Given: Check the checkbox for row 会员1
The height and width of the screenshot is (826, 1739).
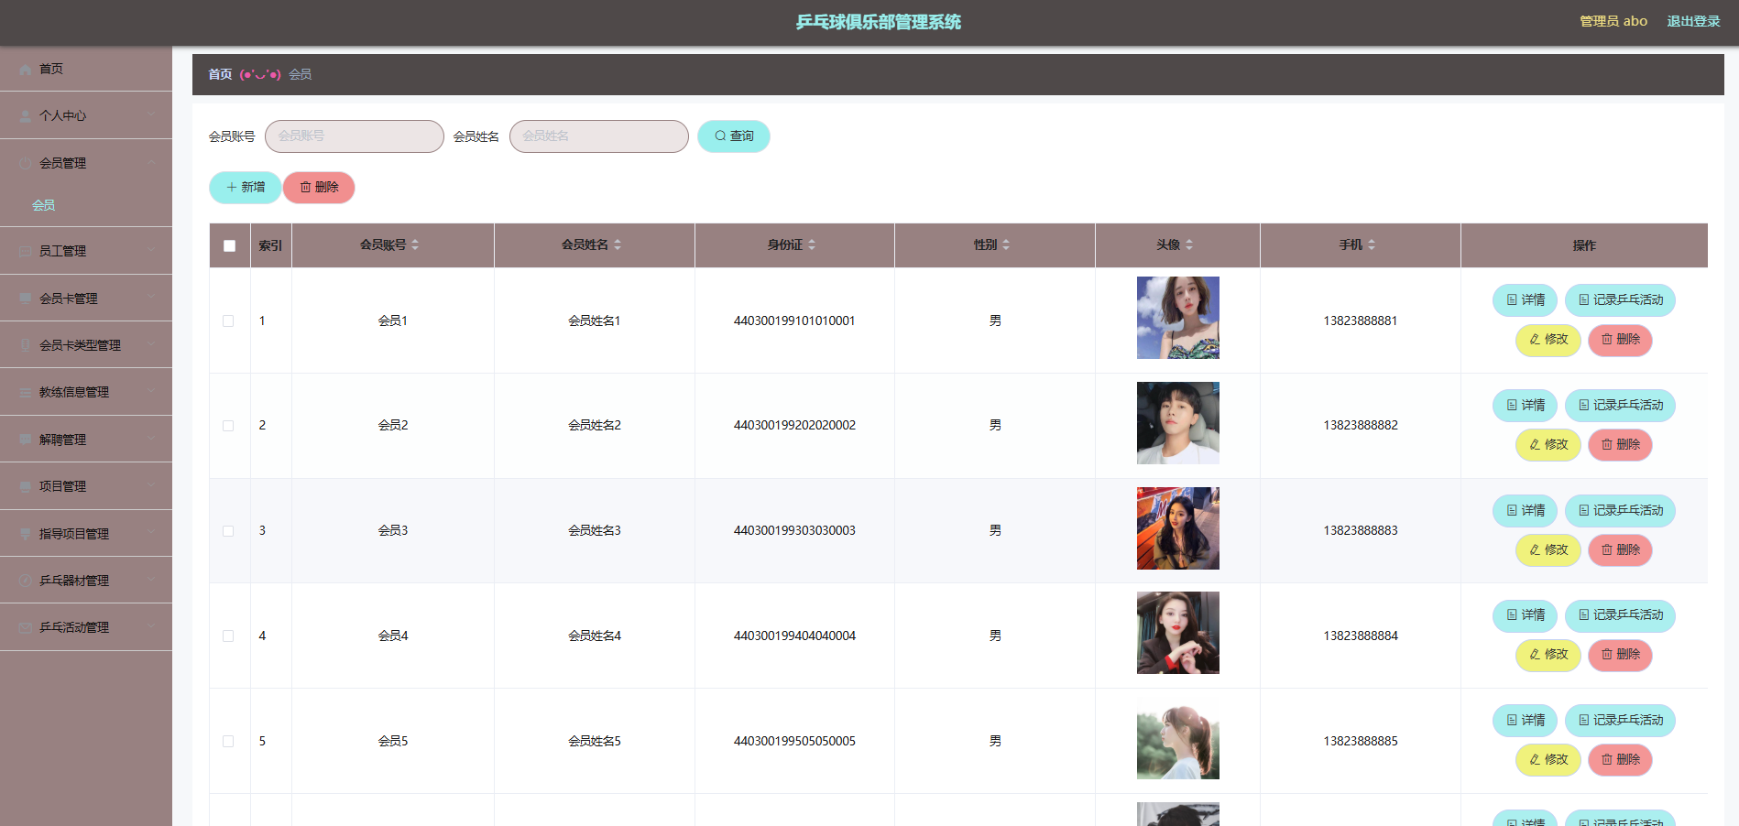Looking at the screenshot, I should coord(228,321).
